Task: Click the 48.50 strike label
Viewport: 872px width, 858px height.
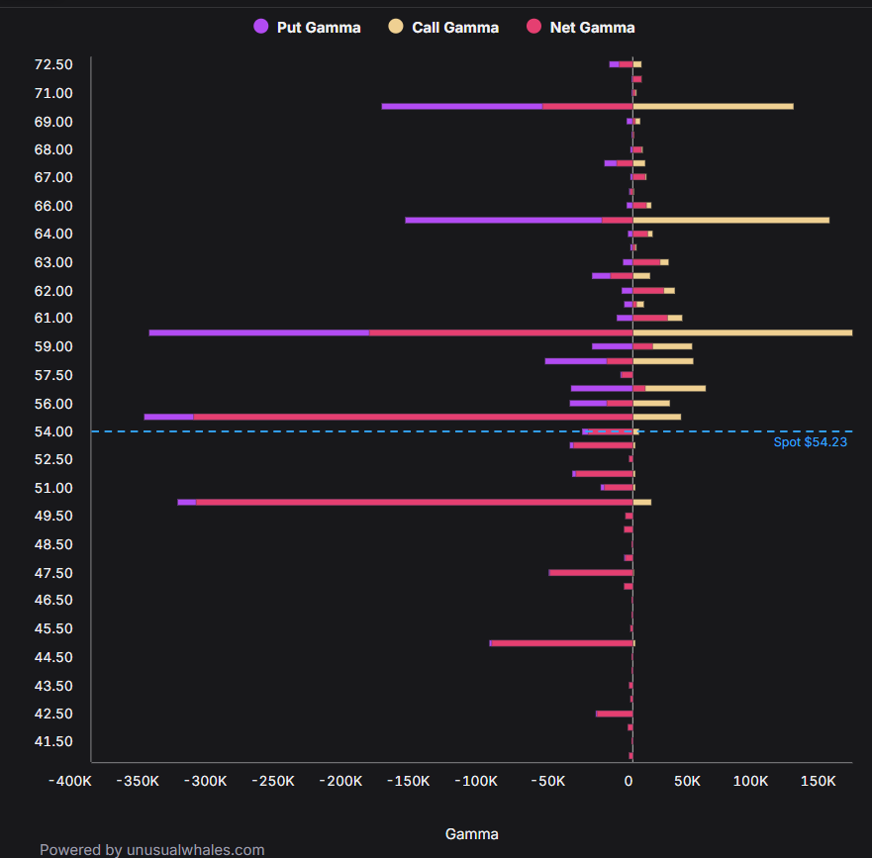Action: [x=53, y=544]
